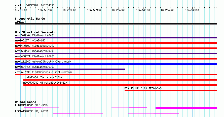Image resolution: width=224 pixels, height=117 pixels.
Task: Select the red bar under nsv6460054
Action: click(120, 80)
